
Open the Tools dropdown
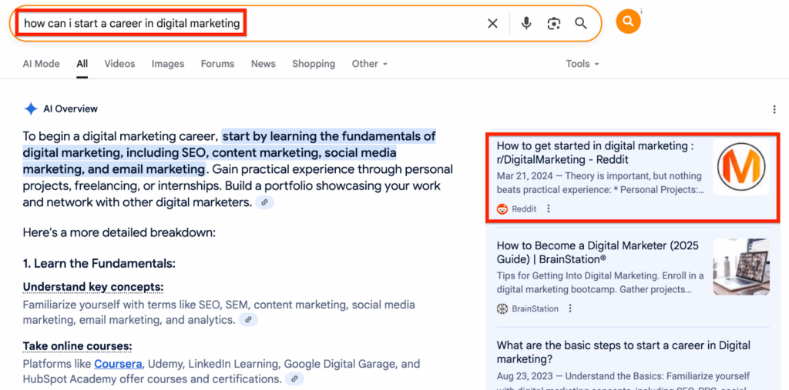(x=582, y=64)
